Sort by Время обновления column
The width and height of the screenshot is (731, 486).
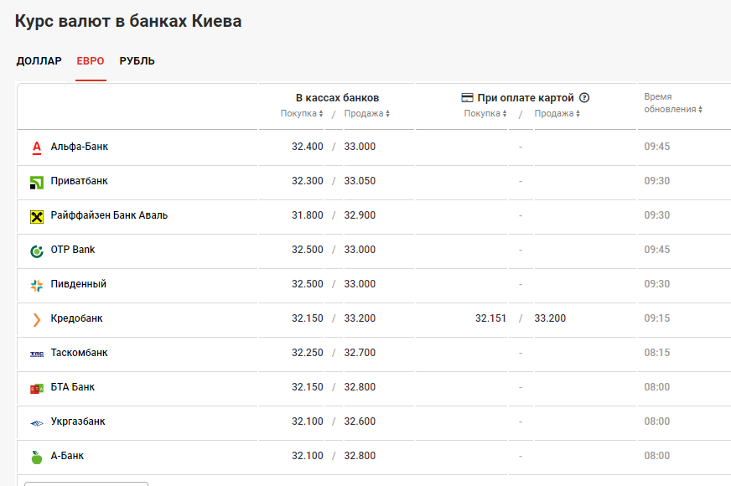click(x=673, y=103)
